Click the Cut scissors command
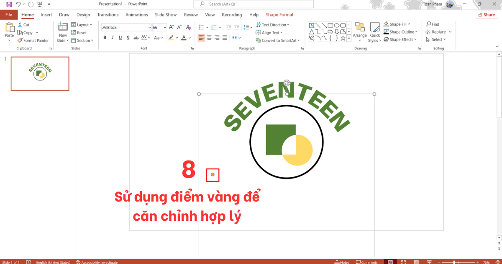This screenshot has width=502, height=264. pos(24,25)
